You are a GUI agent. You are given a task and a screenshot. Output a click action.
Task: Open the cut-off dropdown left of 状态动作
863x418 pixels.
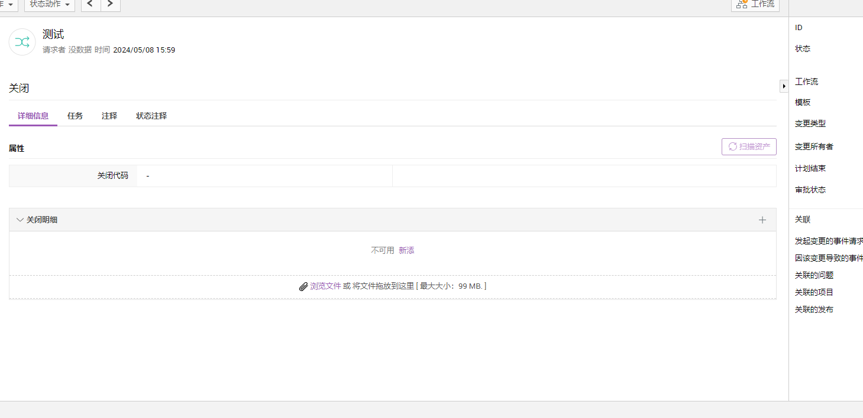point(8,4)
